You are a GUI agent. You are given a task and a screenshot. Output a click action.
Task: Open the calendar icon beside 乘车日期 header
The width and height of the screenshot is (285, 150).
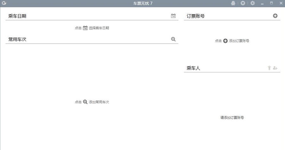173,16
